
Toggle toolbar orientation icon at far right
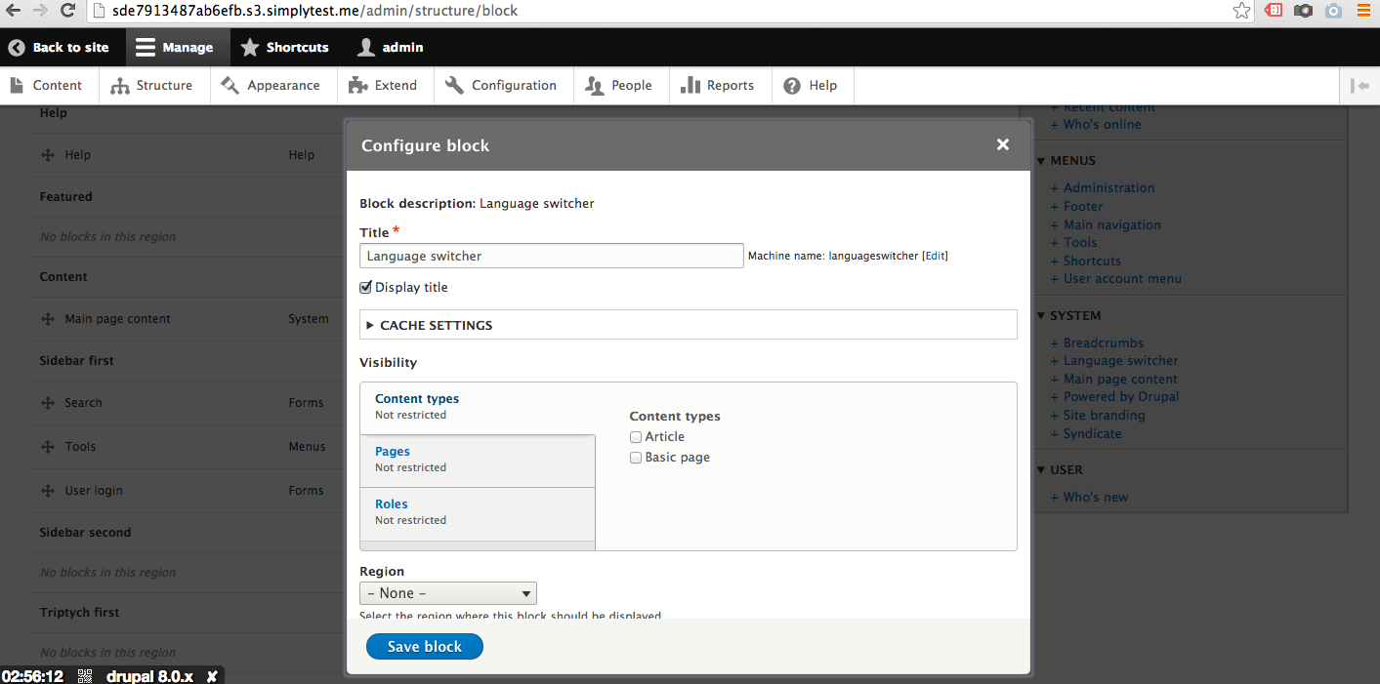[x=1359, y=86]
